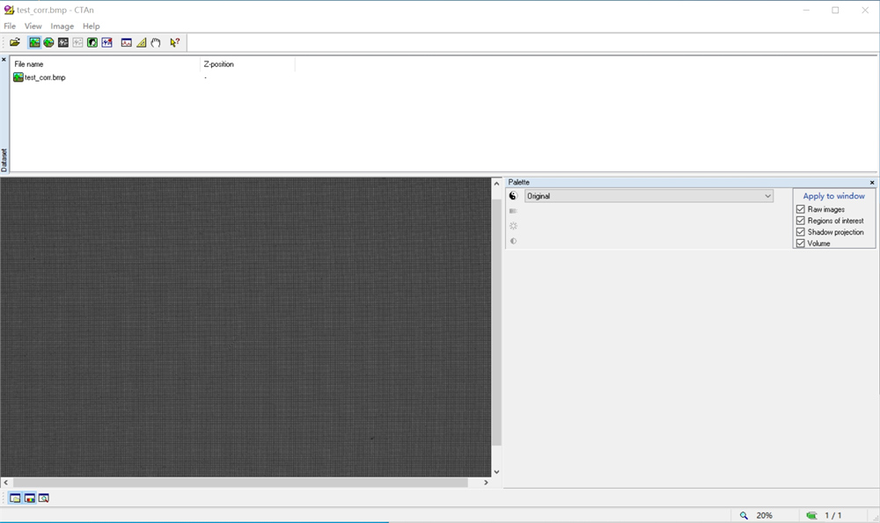880x523 pixels.
Task: Select the Binary selection view icon
Action: click(x=63, y=42)
